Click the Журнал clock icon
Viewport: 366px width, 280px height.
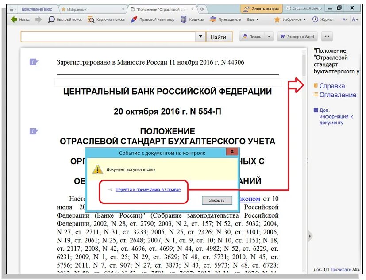tap(315, 19)
